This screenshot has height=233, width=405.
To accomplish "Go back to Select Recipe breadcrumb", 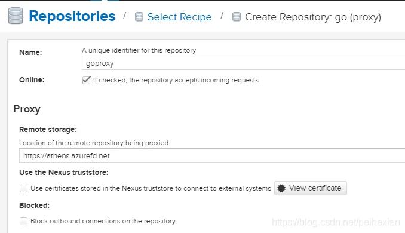I will coord(180,17).
